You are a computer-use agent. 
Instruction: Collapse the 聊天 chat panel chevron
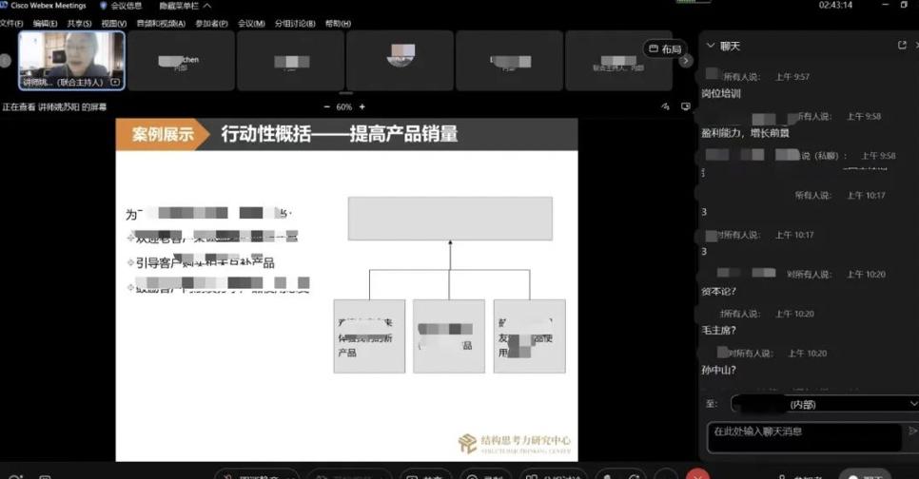(x=709, y=46)
